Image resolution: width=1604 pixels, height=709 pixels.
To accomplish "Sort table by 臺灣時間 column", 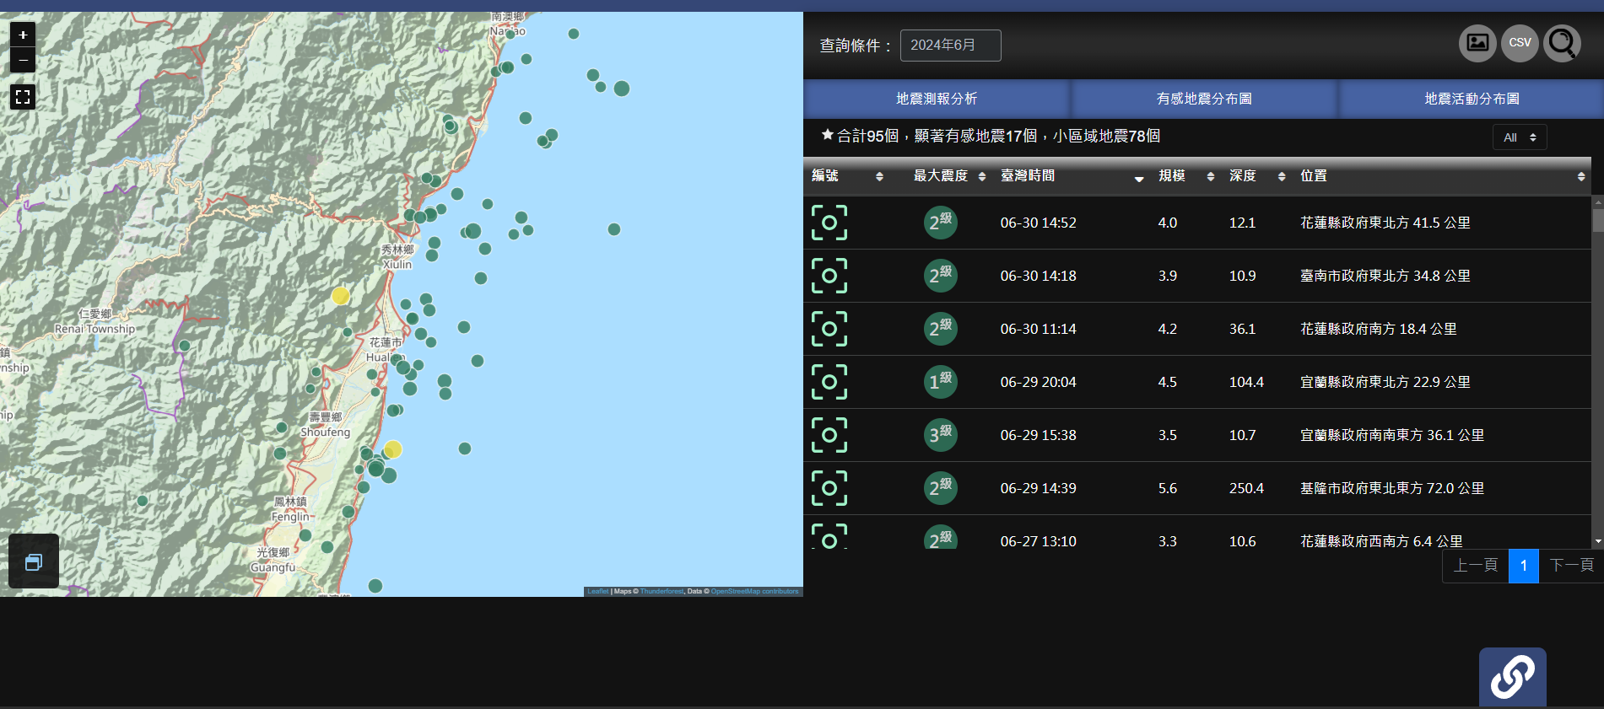I will [1070, 176].
